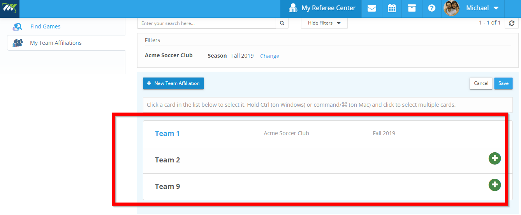Screen dimensions: 521x215
Task: Open the archive box icon
Action: [x=412, y=8]
